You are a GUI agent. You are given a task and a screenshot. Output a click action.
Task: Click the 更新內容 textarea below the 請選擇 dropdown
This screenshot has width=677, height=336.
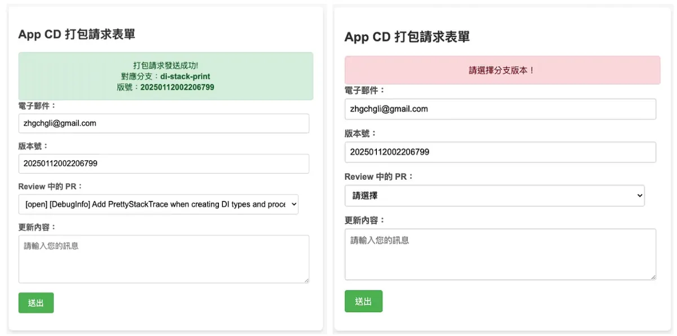coord(500,254)
